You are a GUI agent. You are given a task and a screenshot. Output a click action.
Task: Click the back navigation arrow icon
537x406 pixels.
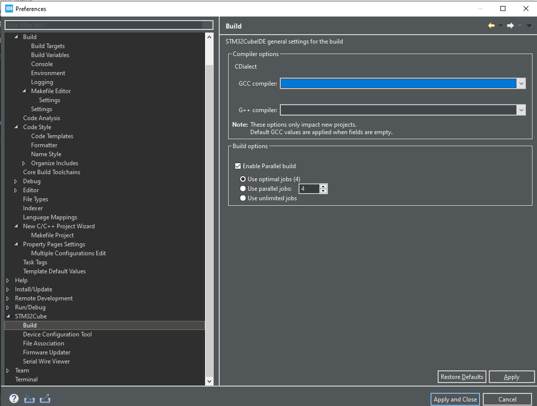point(491,26)
